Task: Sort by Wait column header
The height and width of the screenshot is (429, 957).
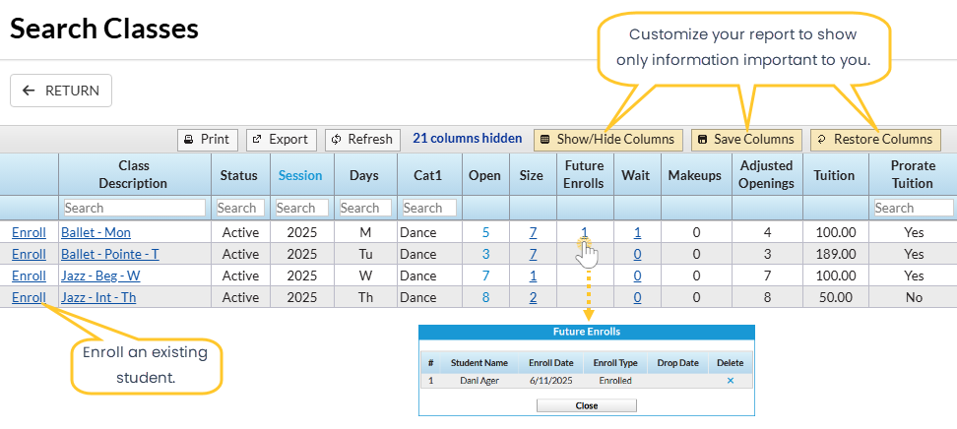Action: 635,175
